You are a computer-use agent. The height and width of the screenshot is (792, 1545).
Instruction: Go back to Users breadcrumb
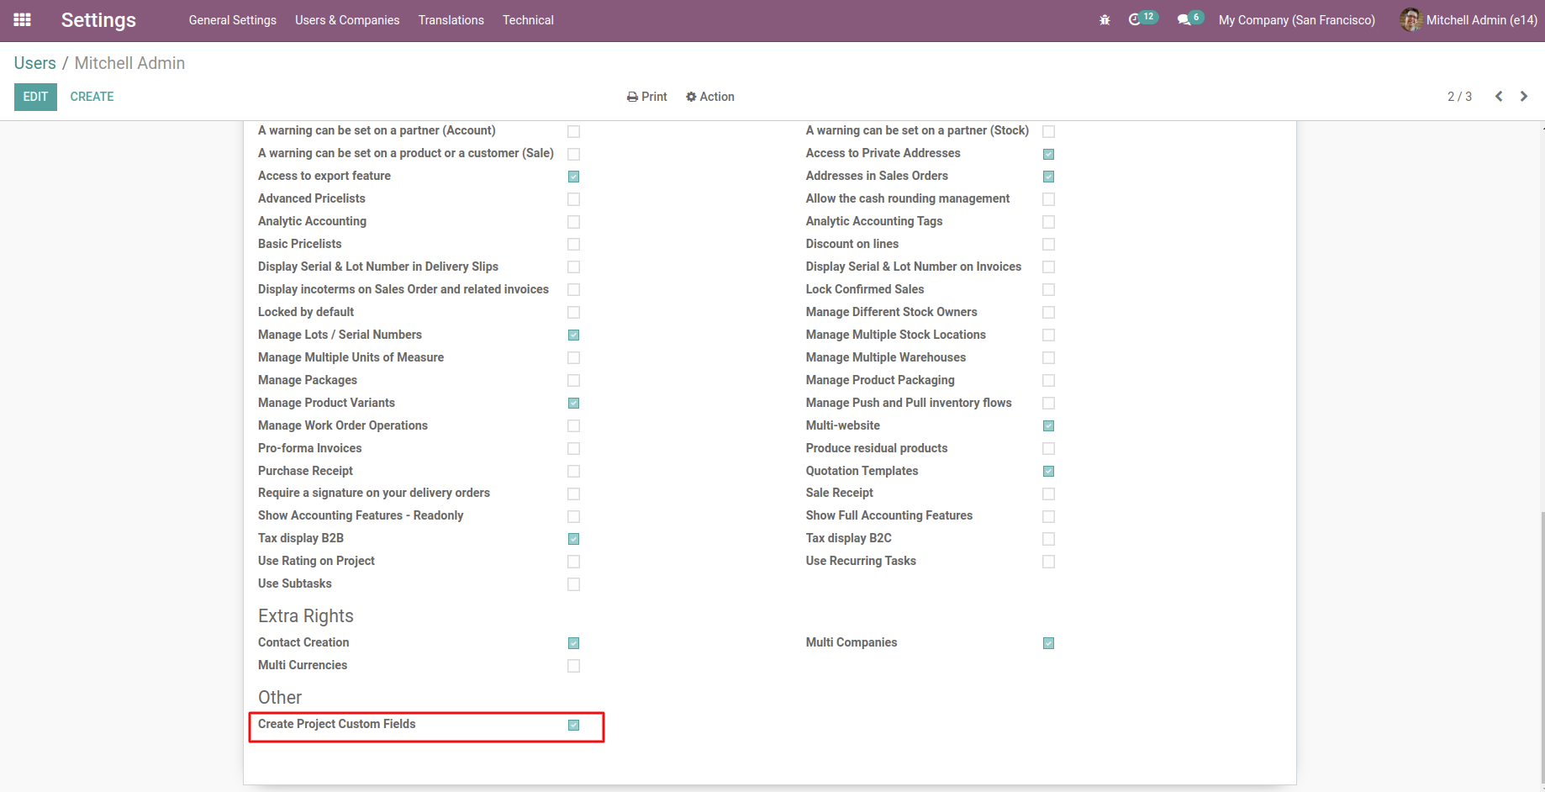pos(35,63)
